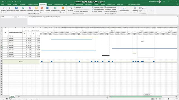Image resolution: width=179 pixels, height=100 pixels.
Task: Open Recently Used functions star icon
Action: 16,10
